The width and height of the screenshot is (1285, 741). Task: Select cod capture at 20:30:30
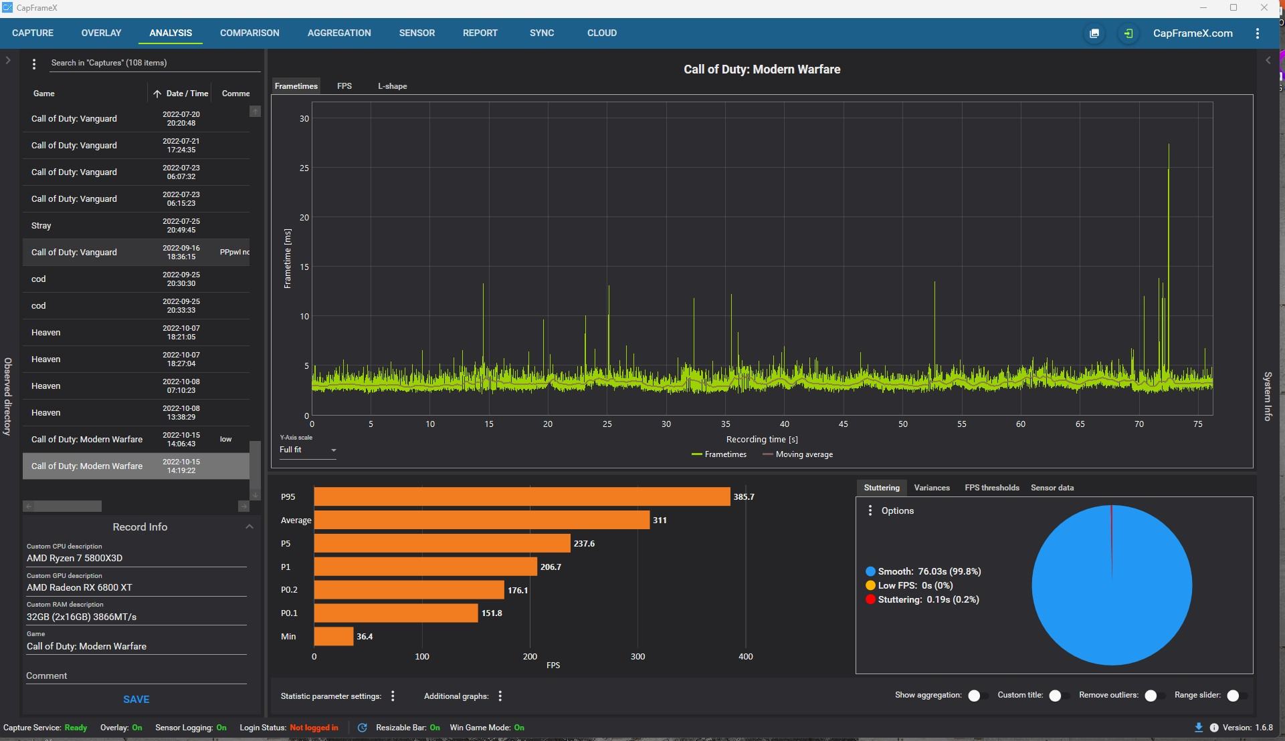(x=136, y=279)
